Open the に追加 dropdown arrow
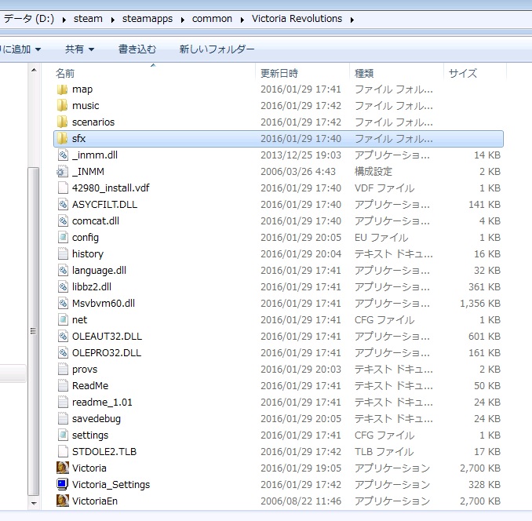Image resolution: width=532 pixels, height=521 pixels. point(38,49)
